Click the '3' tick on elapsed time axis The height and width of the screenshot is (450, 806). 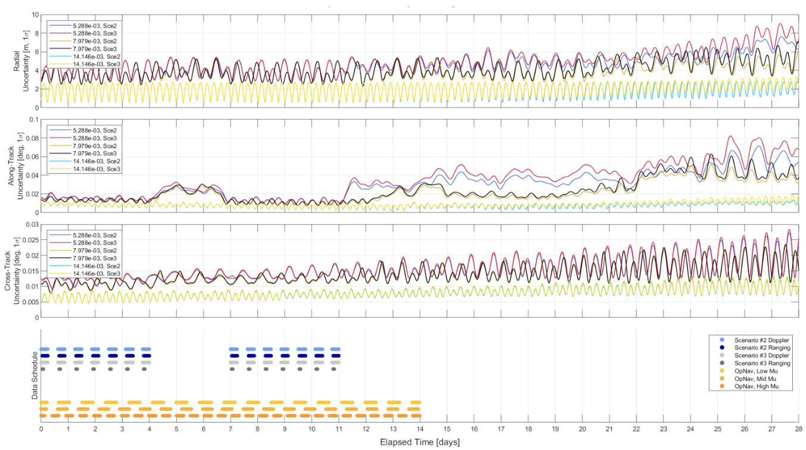(122, 429)
